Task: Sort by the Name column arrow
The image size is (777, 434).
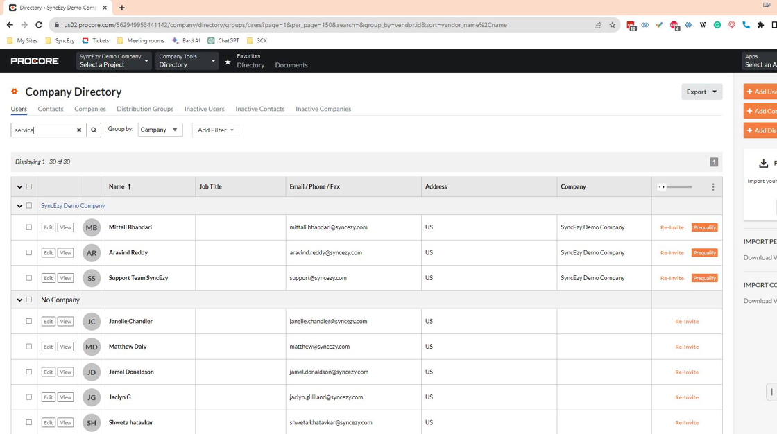Action: [129, 186]
